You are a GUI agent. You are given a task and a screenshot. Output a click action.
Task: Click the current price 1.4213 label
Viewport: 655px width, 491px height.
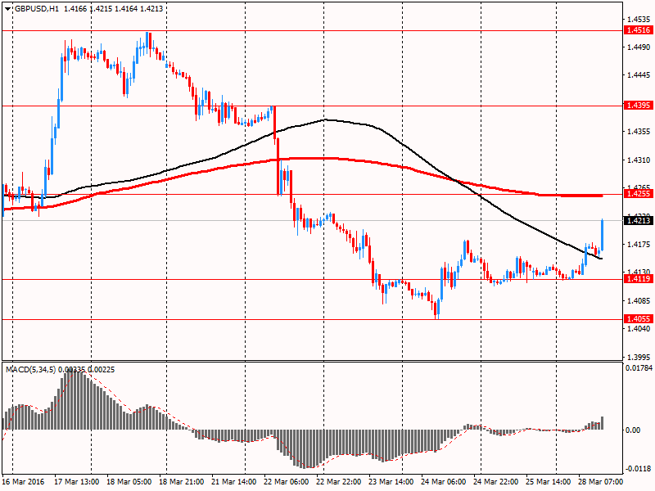[639, 220]
